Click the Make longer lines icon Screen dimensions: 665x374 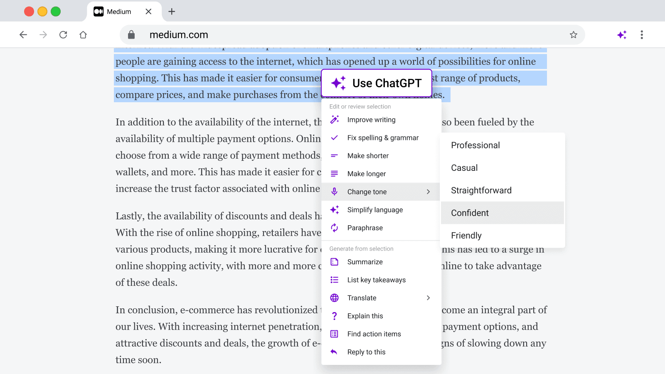[334, 174]
